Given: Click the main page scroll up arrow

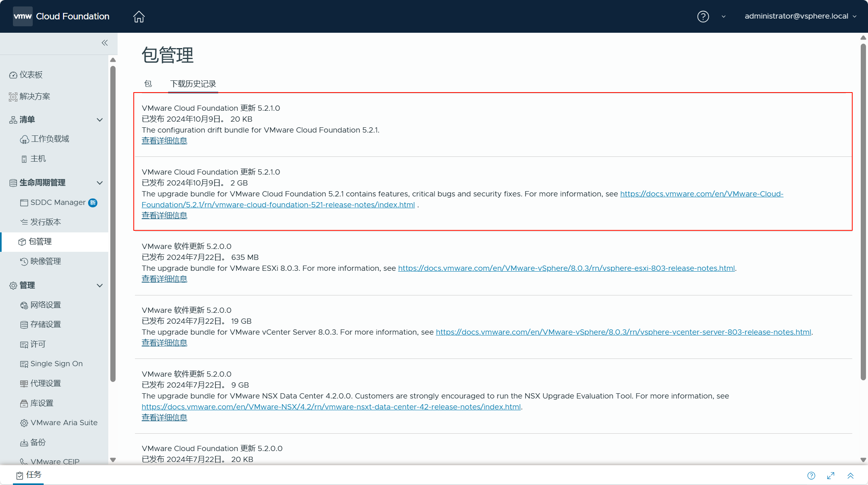Looking at the screenshot, I should (863, 38).
